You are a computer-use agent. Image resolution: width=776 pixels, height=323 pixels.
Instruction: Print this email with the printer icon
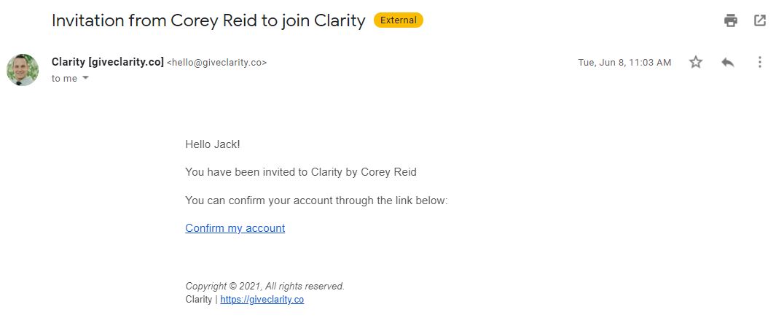731,20
